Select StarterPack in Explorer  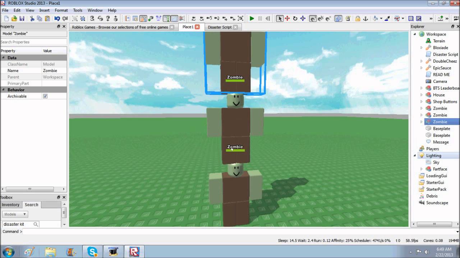[x=436, y=189]
